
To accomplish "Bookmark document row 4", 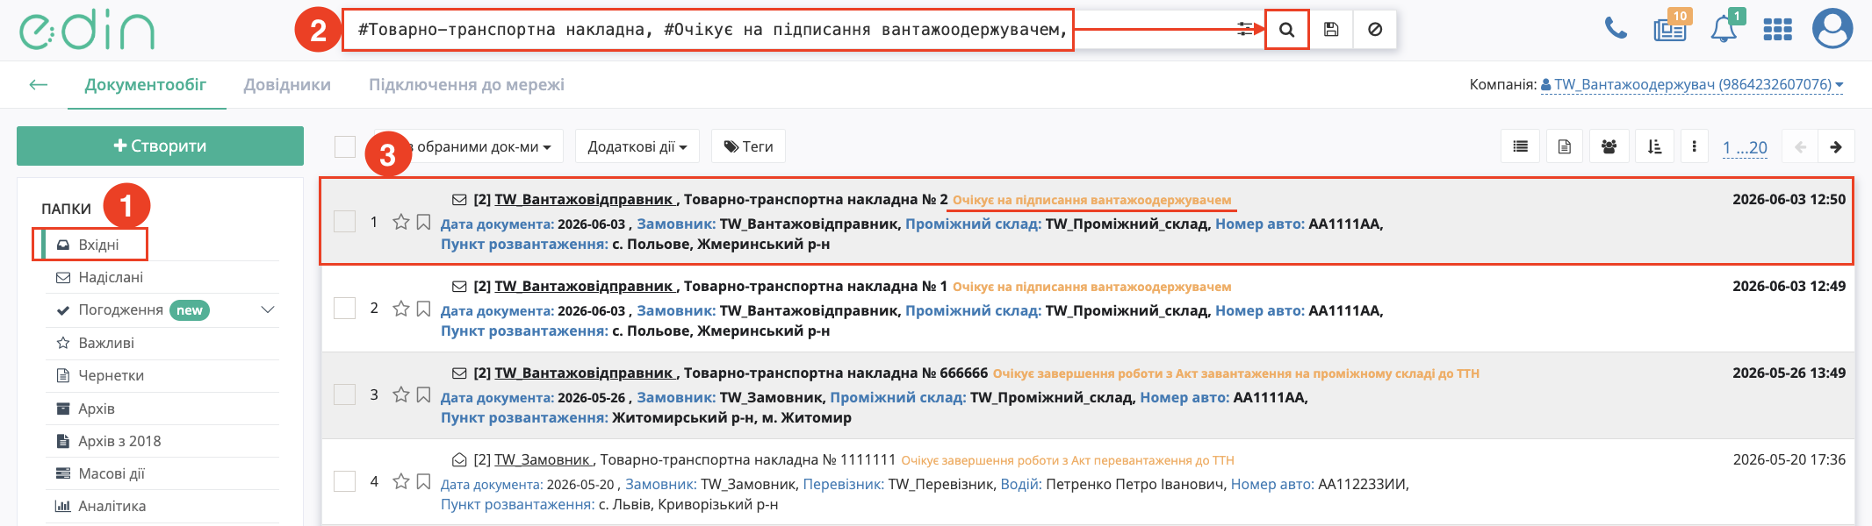I will 423,482.
